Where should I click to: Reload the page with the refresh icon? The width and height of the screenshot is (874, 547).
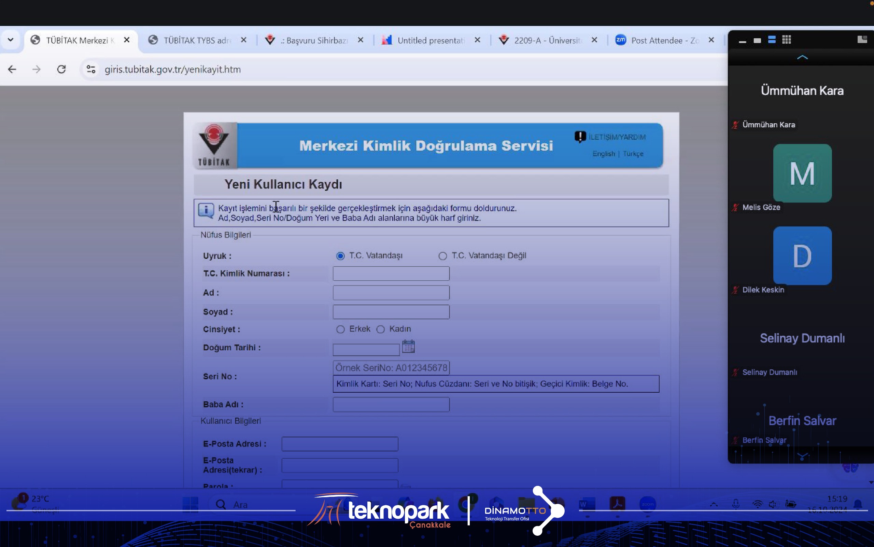(61, 69)
